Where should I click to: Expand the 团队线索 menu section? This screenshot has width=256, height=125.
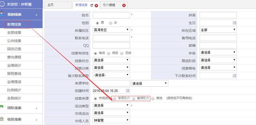coord(36,108)
